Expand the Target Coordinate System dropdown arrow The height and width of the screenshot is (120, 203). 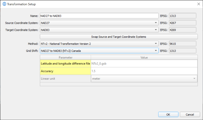tap(156, 30)
